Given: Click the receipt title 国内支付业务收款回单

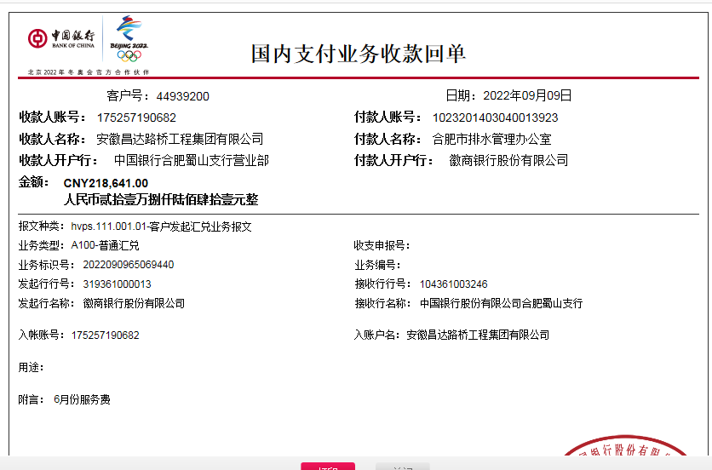Looking at the screenshot, I should 358,54.
